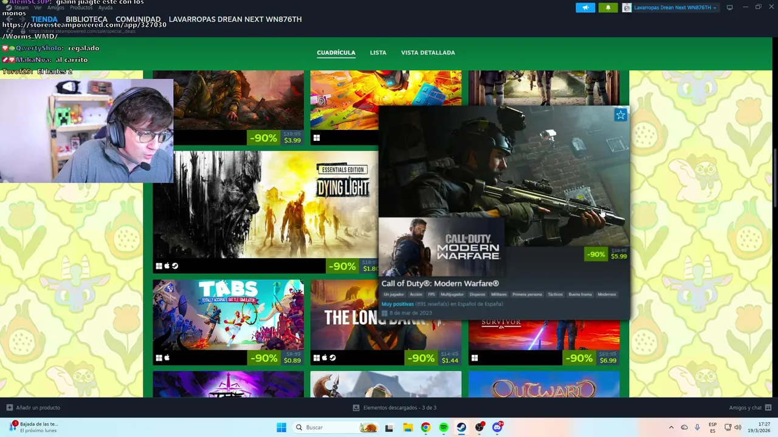Open the Ver menu
This screenshot has height=437, width=778.
(x=38, y=8)
